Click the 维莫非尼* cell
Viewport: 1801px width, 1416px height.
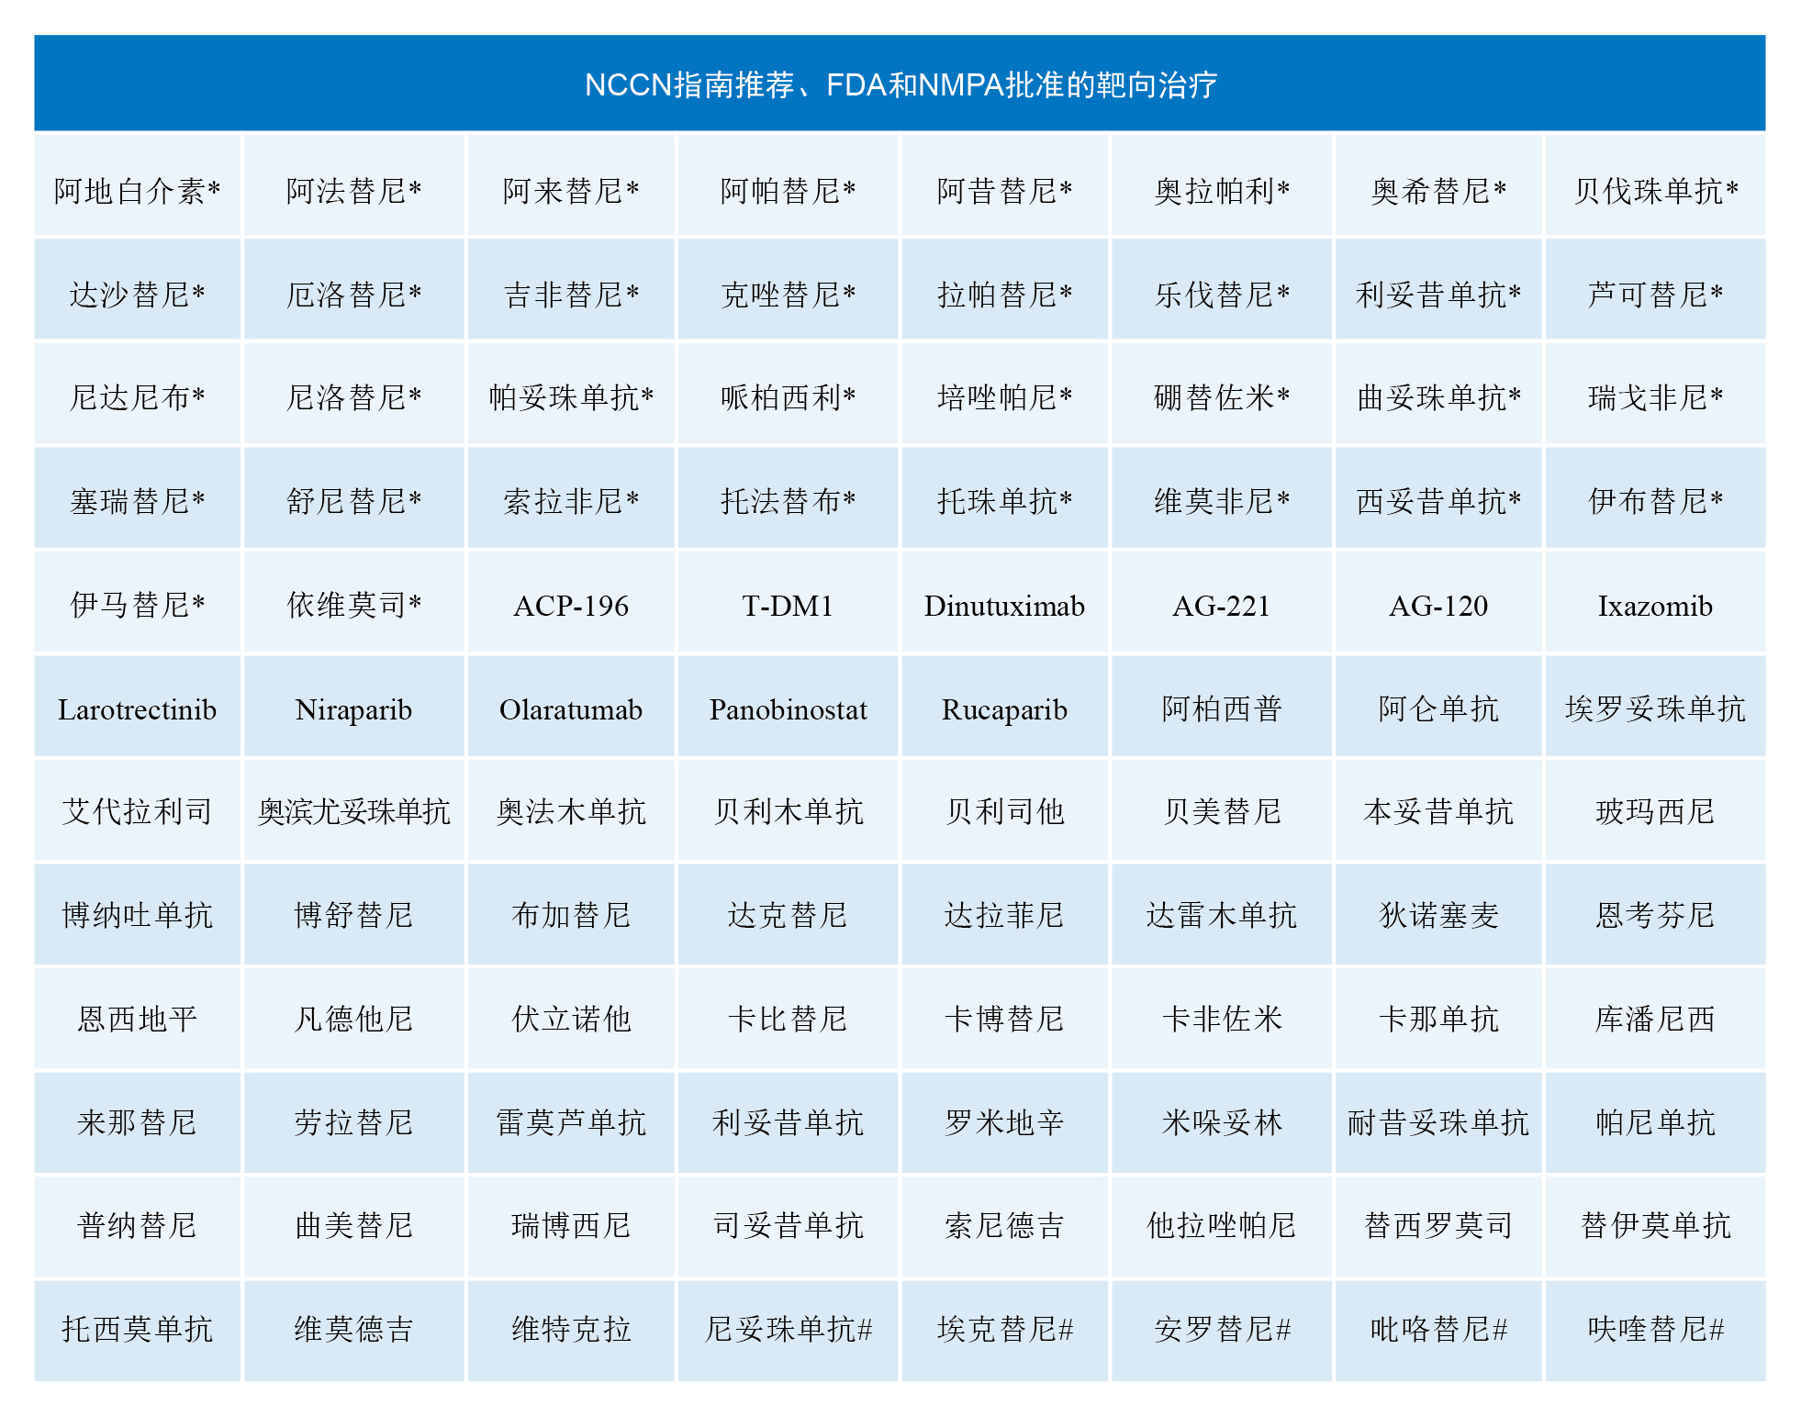pos(1221,501)
